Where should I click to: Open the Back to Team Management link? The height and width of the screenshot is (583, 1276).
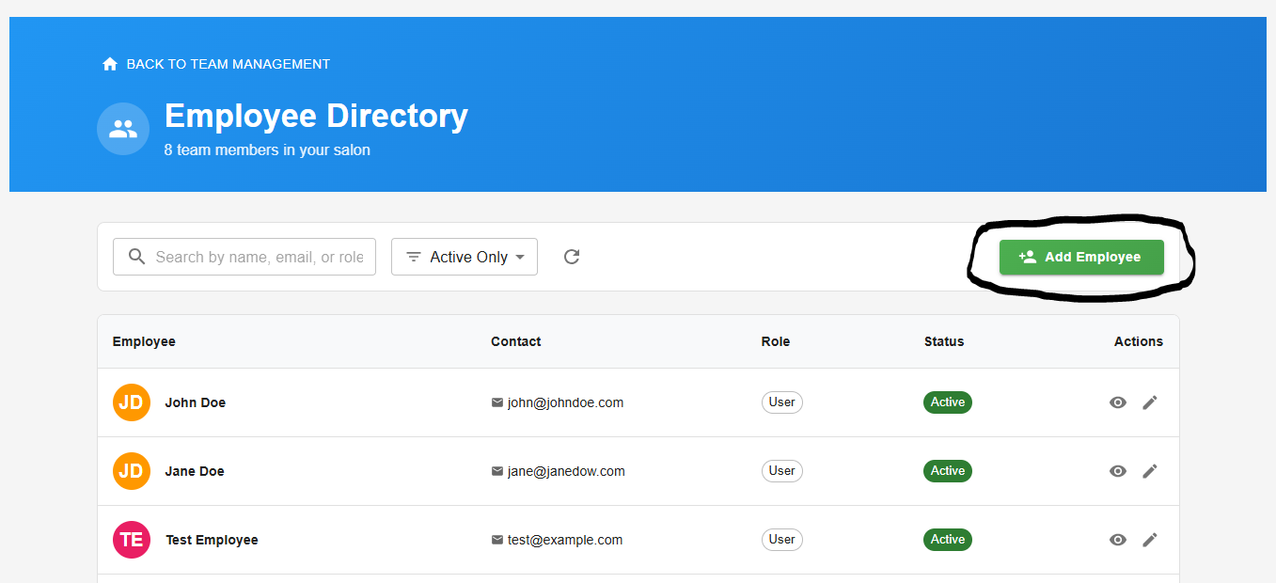[216, 64]
